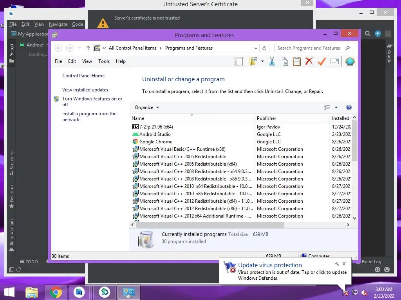Click Igor Pavlov publisher cell
The height and width of the screenshot is (300, 401).
click(268, 127)
